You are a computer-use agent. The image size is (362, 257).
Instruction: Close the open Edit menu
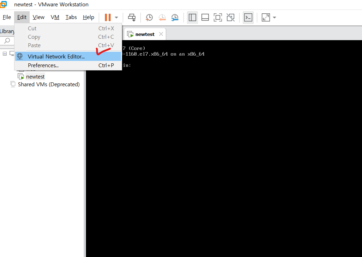pyautogui.click(x=22, y=17)
